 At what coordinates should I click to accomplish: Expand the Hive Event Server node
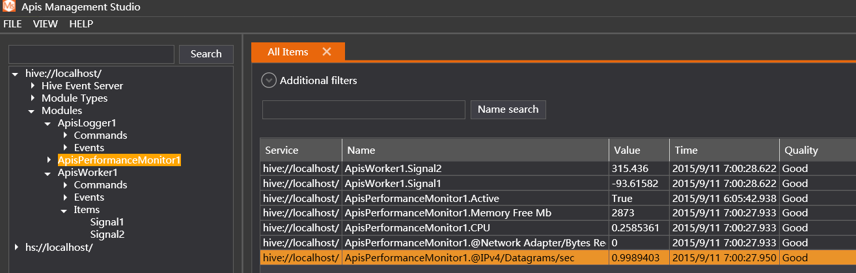click(x=33, y=86)
